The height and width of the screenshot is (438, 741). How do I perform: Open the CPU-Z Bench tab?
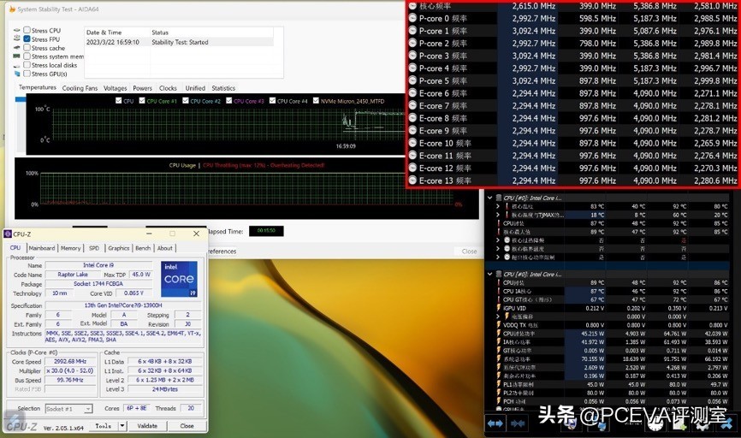point(143,248)
